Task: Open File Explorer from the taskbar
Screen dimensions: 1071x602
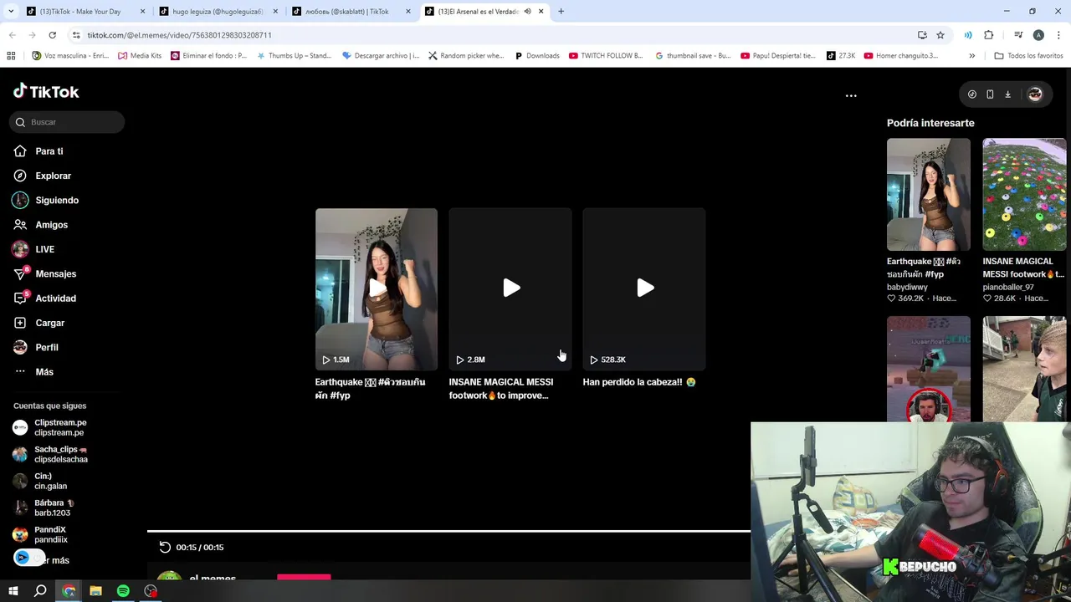Action: point(95,591)
